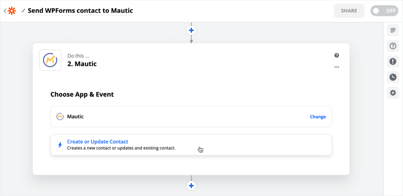The image size is (403, 196).
Task: Click the 'Choose App & Event' heading
Action: [82, 95]
